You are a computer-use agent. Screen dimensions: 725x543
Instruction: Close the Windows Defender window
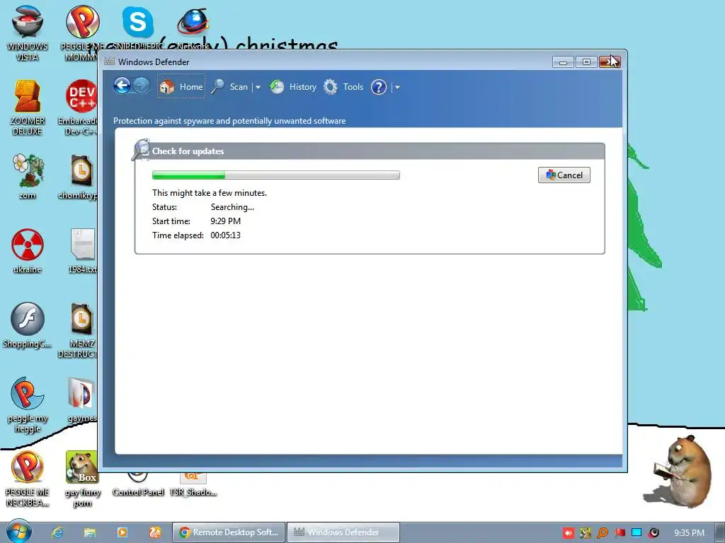tap(610, 62)
